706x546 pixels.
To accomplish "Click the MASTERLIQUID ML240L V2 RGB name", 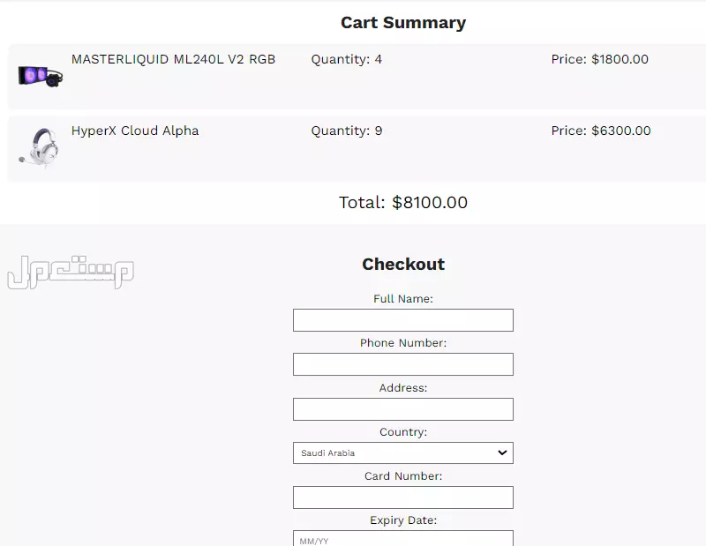I will [x=173, y=59].
